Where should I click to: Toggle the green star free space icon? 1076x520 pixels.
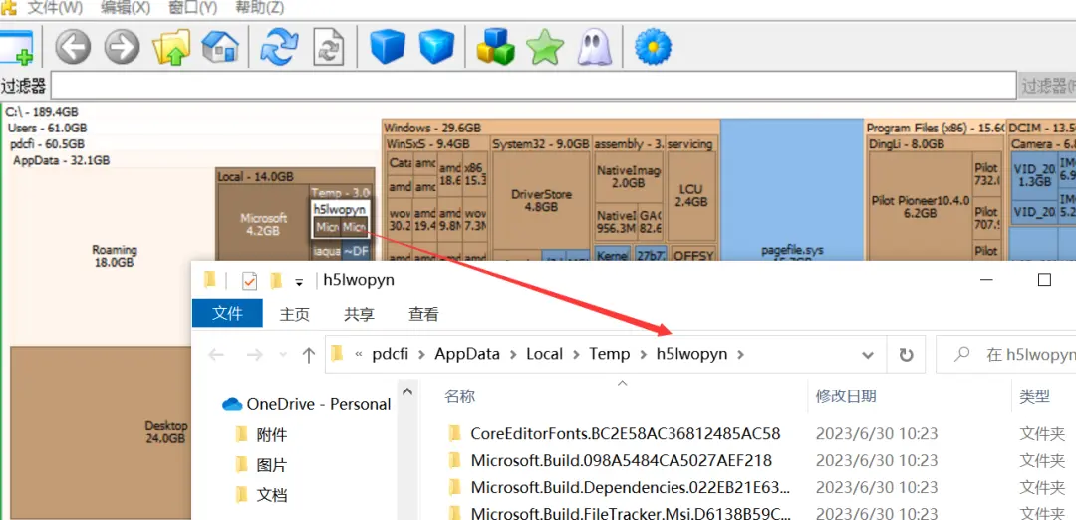coord(545,47)
